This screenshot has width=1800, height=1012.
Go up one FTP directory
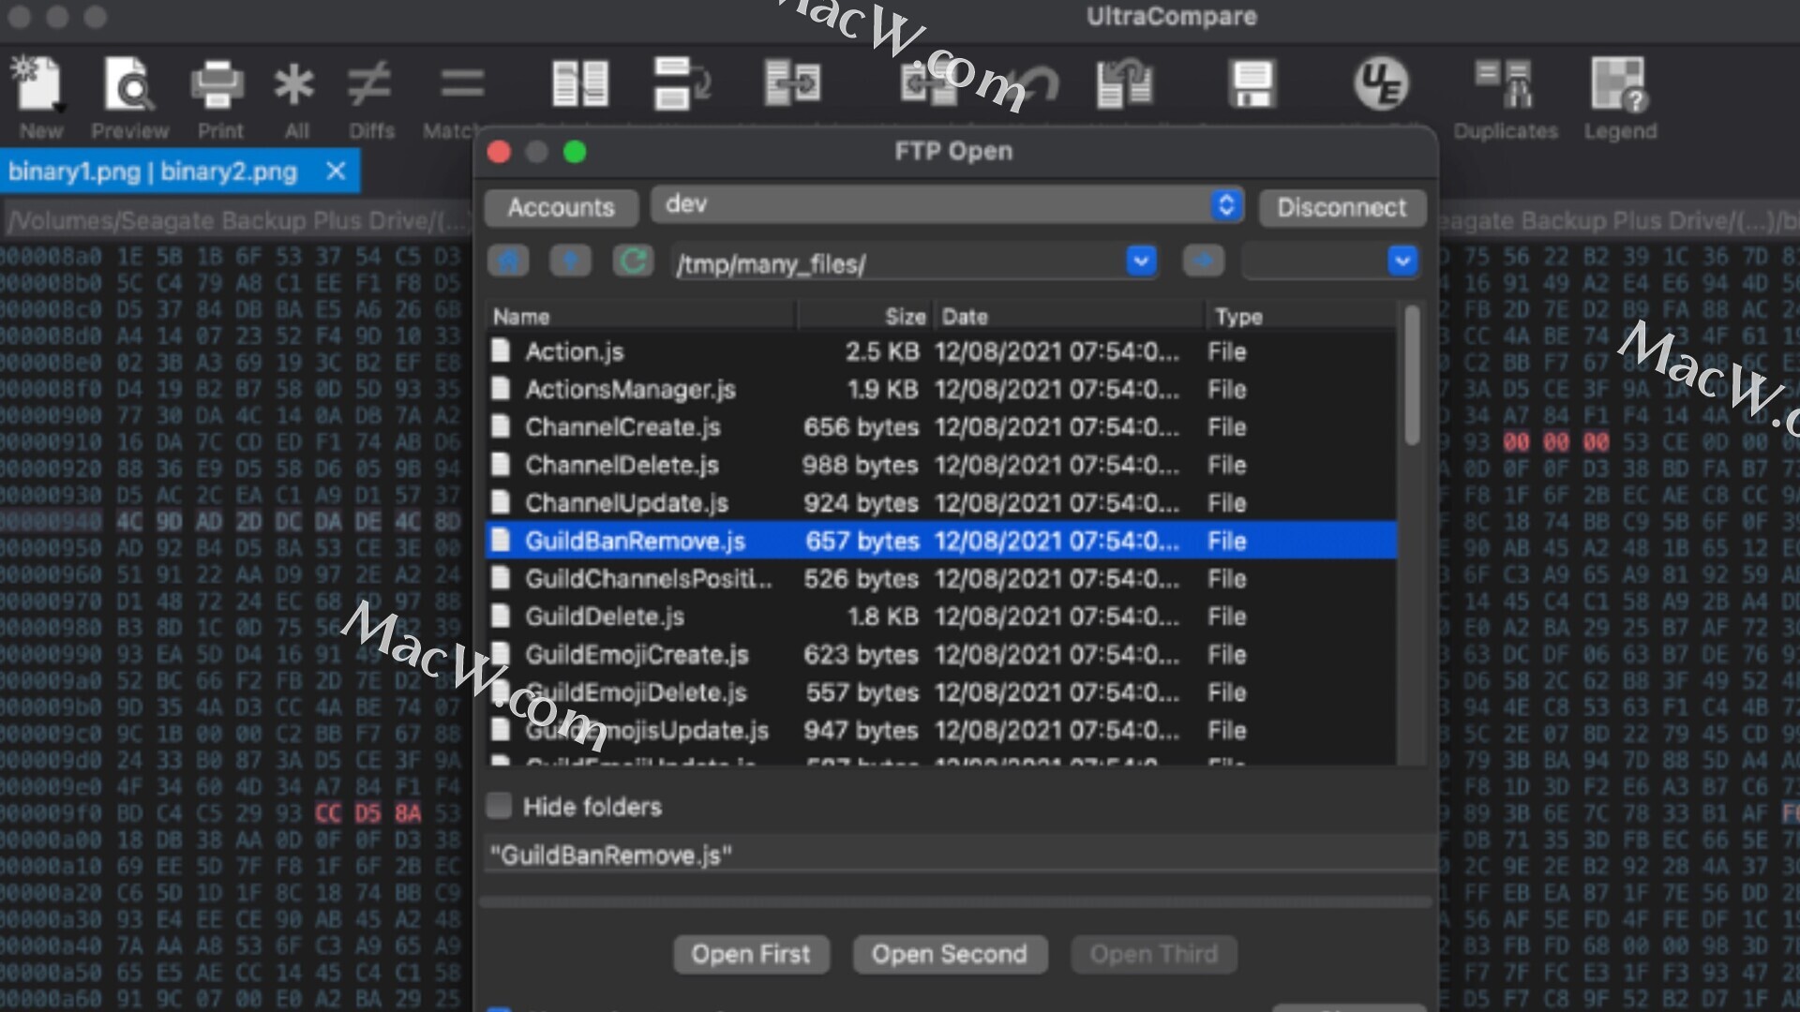pyautogui.click(x=570, y=260)
